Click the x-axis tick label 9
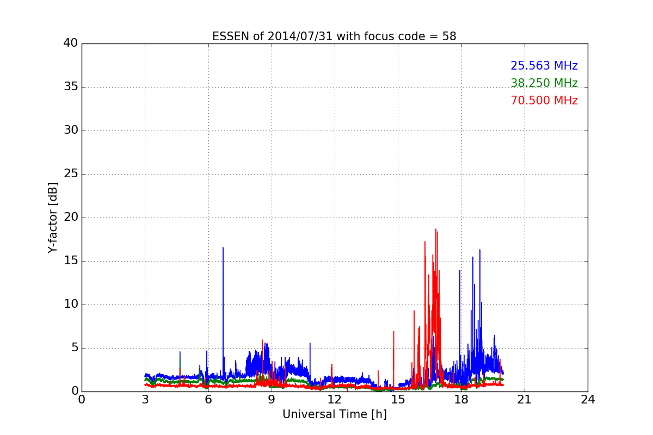Viewport: 653px width, 435px height. (x=272, y=400)
